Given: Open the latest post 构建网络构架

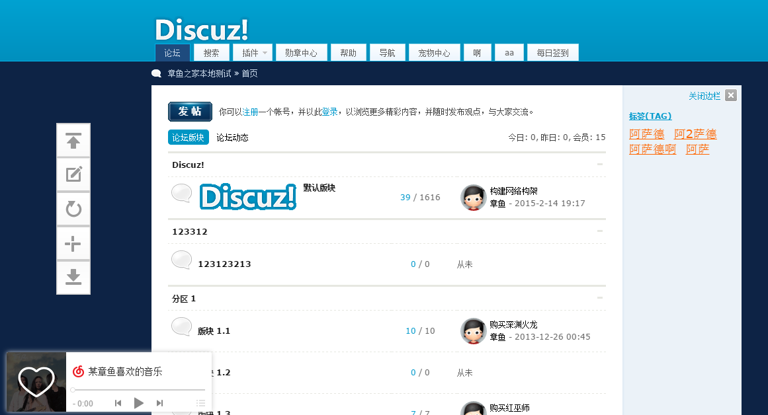Looking at the screenshot, I should (x=514, y=191).
